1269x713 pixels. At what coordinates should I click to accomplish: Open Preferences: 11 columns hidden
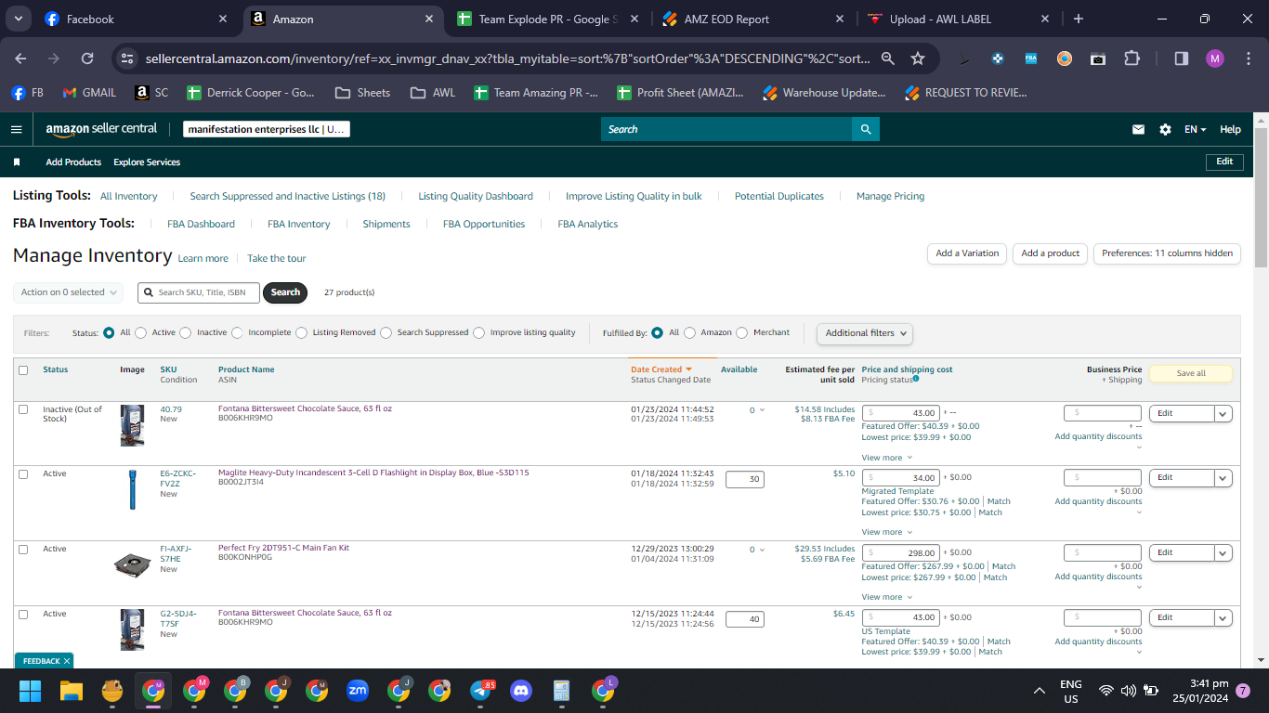[x=1167, y=253]
